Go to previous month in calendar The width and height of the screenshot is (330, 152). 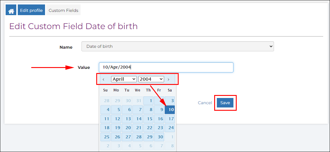click(103, 79)
